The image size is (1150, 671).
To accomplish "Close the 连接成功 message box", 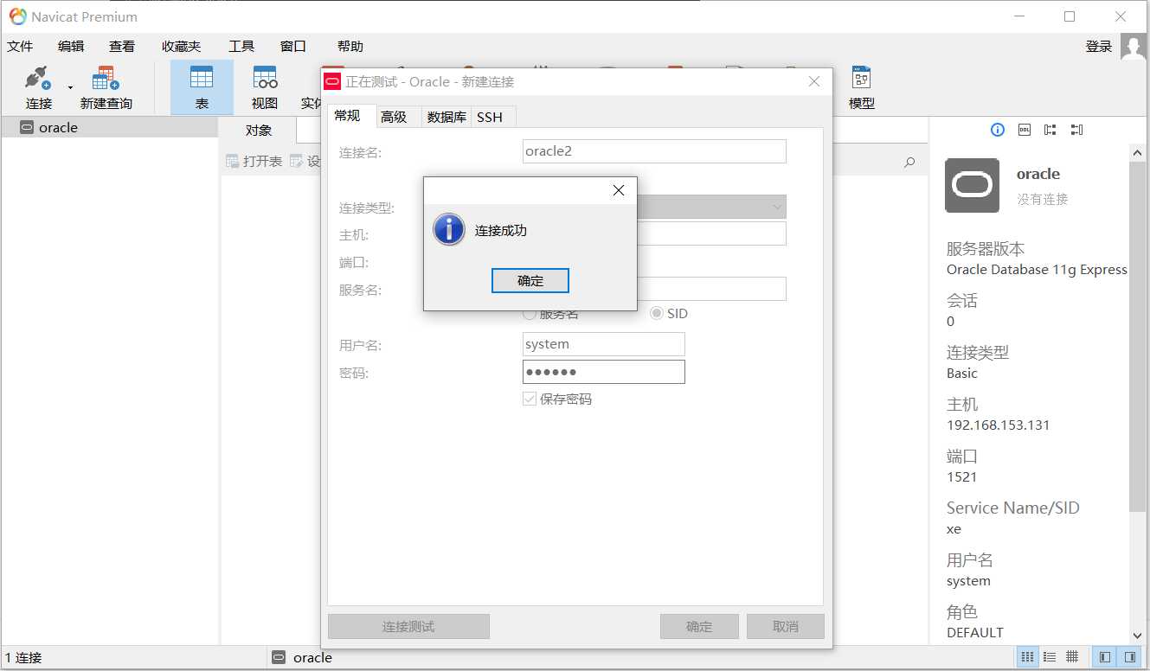I will point(619,190).
